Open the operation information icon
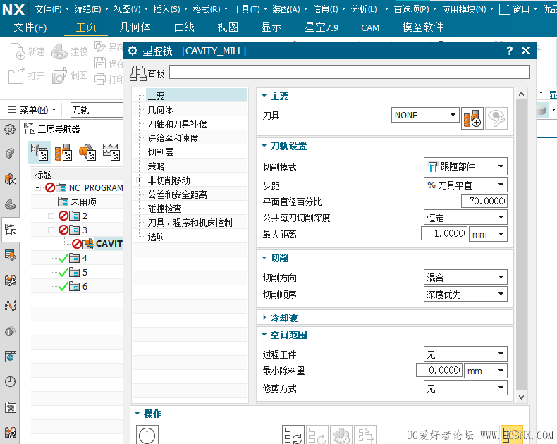Image resolution: width=557 pixels, height=444 pixels. pyautogui.click(x=147, y=436)
